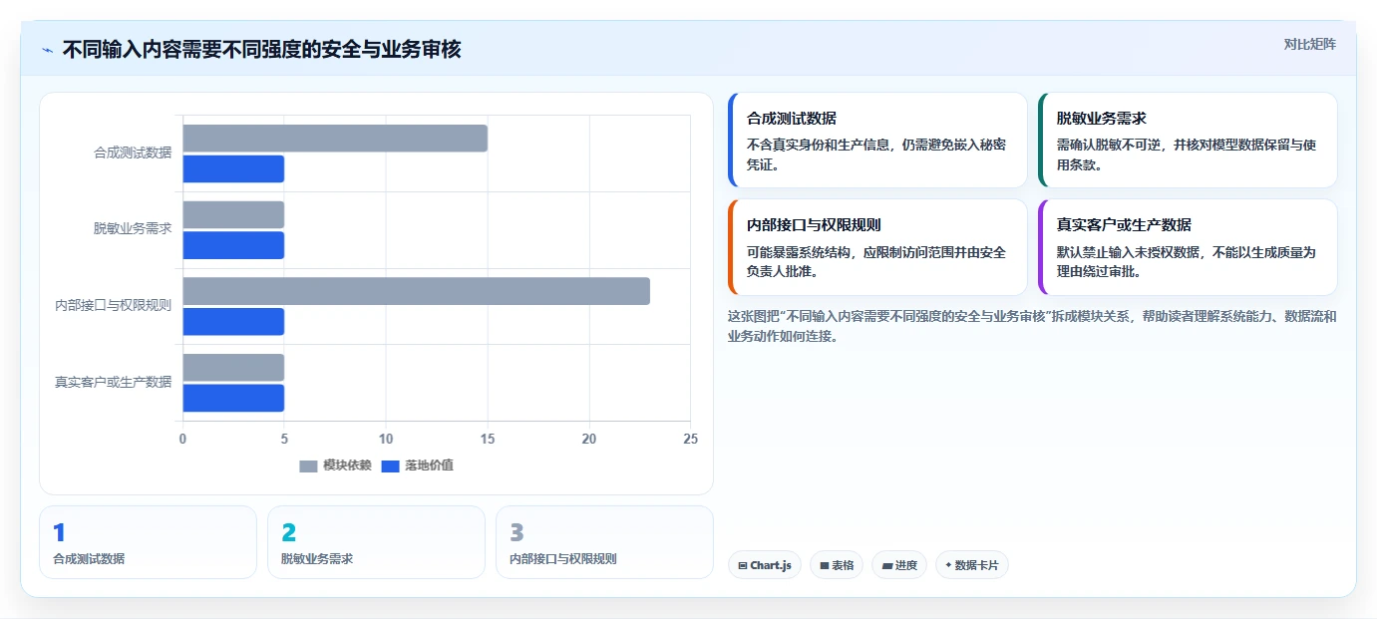The image size is (1377, 619).
Task: Click the gray 模块依赖 legend swatch
Action: pyautogui.click(x=308, y=466)
